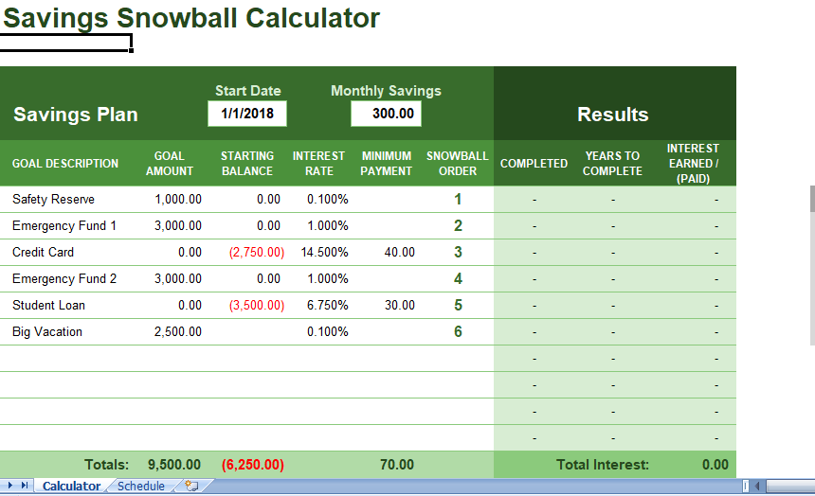The image size is (815, 496).
Task: Click the INTEREST RATE column header
Action: pos(318,164)
